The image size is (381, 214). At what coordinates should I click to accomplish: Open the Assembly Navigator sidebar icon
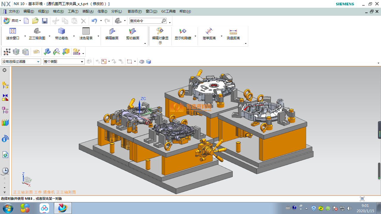pyautogui.click(x=5, y=85)
